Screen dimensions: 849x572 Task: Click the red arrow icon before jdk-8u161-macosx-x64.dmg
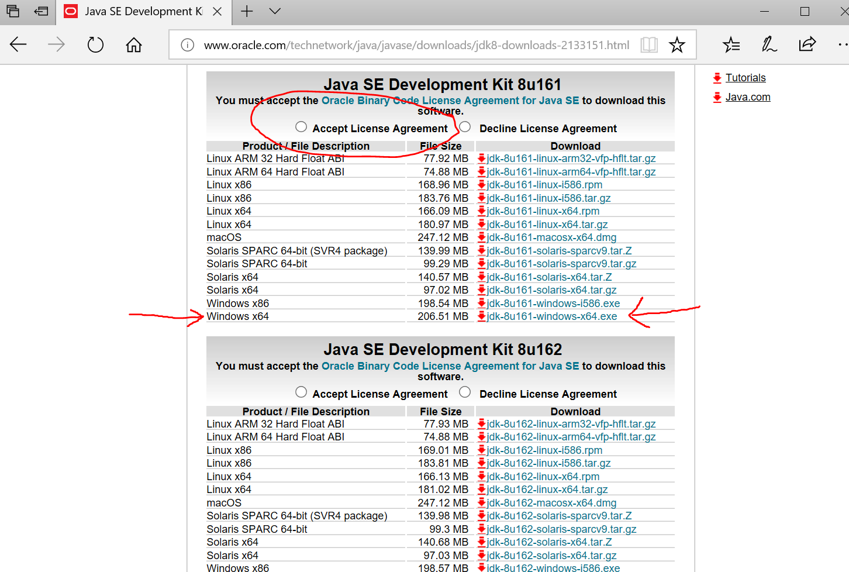pyautogui.click(x=482, y=237)
